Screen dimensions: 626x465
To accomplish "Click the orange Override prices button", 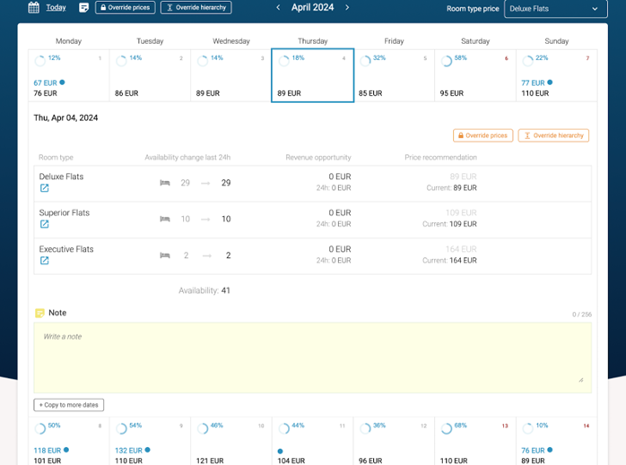I will 483,135.
